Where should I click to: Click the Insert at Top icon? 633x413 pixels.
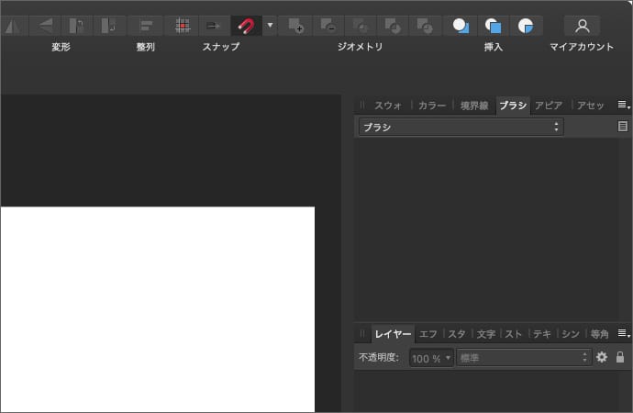[x=494, y=26]
